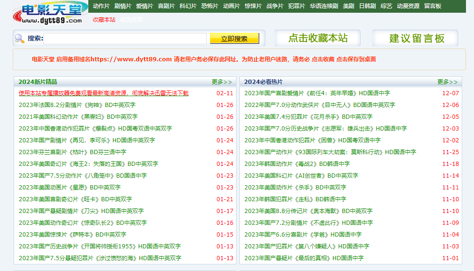The image size is (474, 271).
Task: Click the 点击收藏本站 banner button
Action: click(318, 38)
